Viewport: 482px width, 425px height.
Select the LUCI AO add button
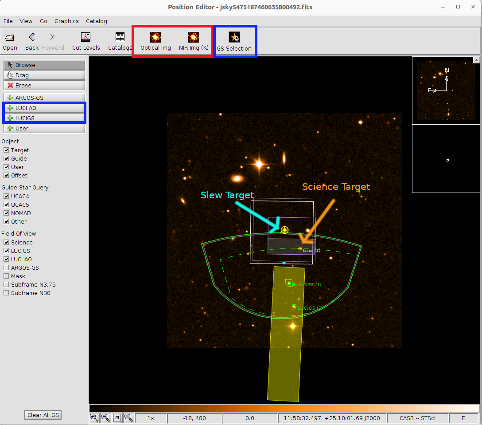44,108
